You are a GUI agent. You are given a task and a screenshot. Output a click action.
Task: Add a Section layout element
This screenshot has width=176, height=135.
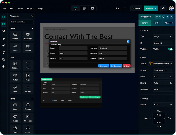[15, 36]
